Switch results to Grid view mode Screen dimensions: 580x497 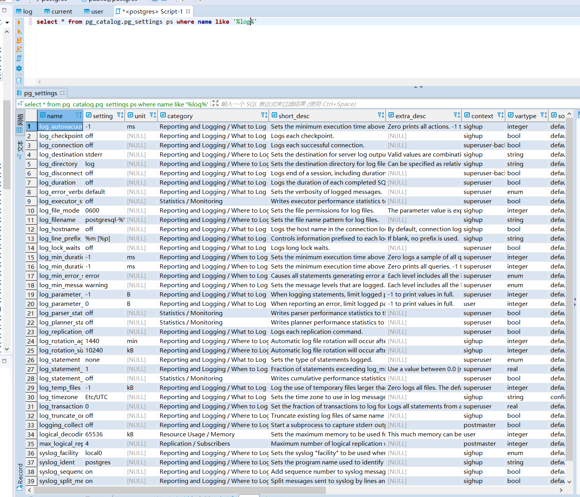tap(20, 124)
